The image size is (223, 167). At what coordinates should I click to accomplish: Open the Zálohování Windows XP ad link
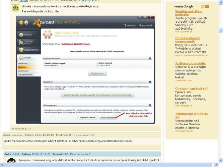click(x=192, y=116)
